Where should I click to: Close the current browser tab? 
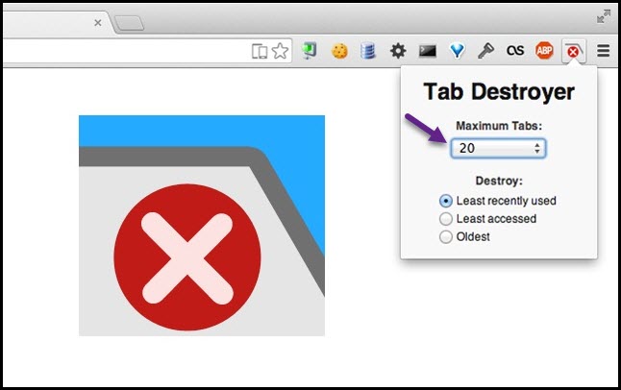click(98, 23)
